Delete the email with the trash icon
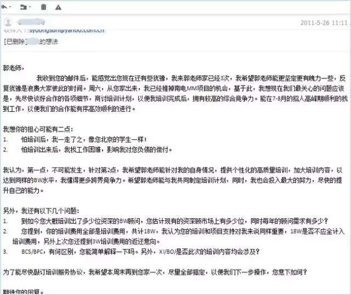The image size is (351, 295). point(43,8)
